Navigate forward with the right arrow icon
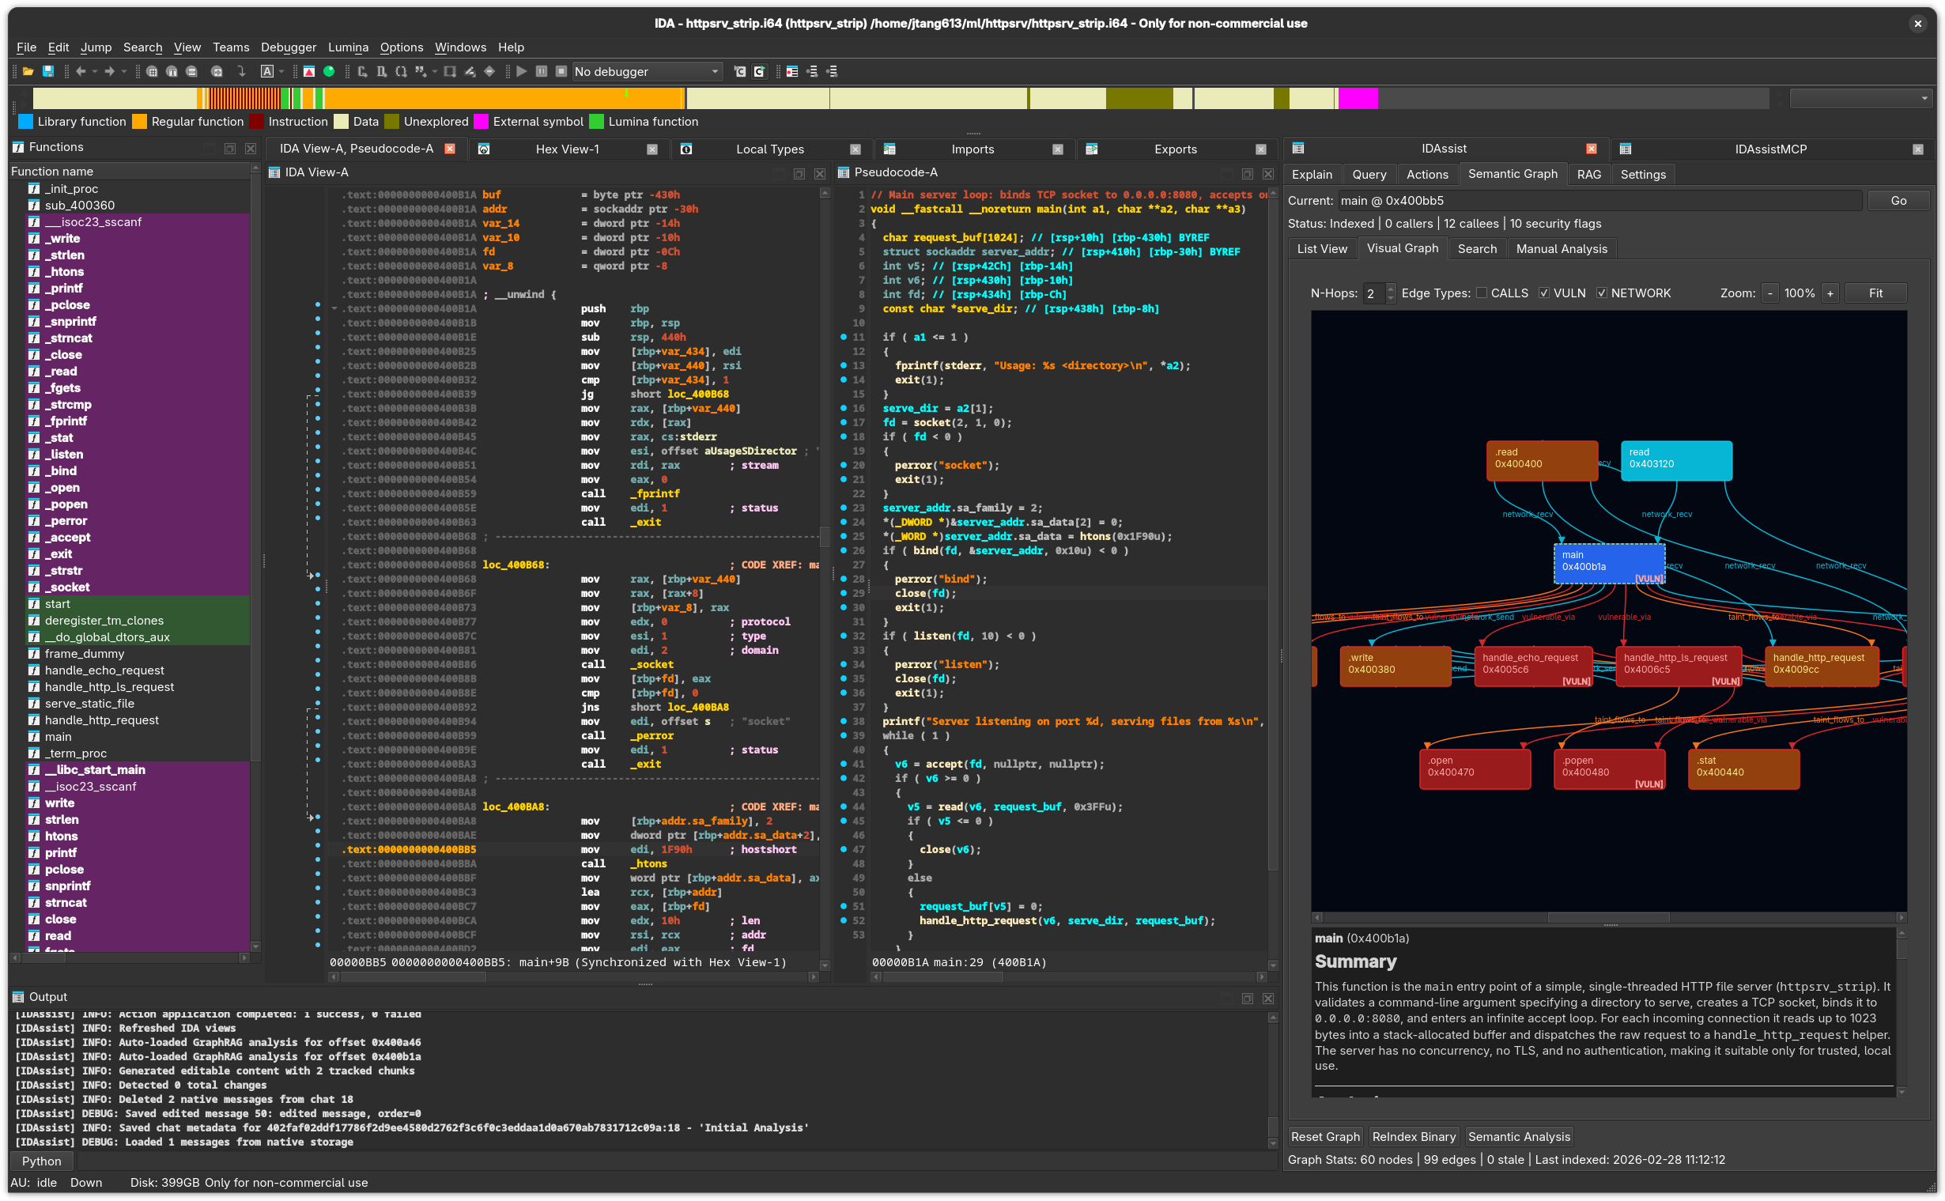This screenshot has width=1945, height=1201. (109, 71)
